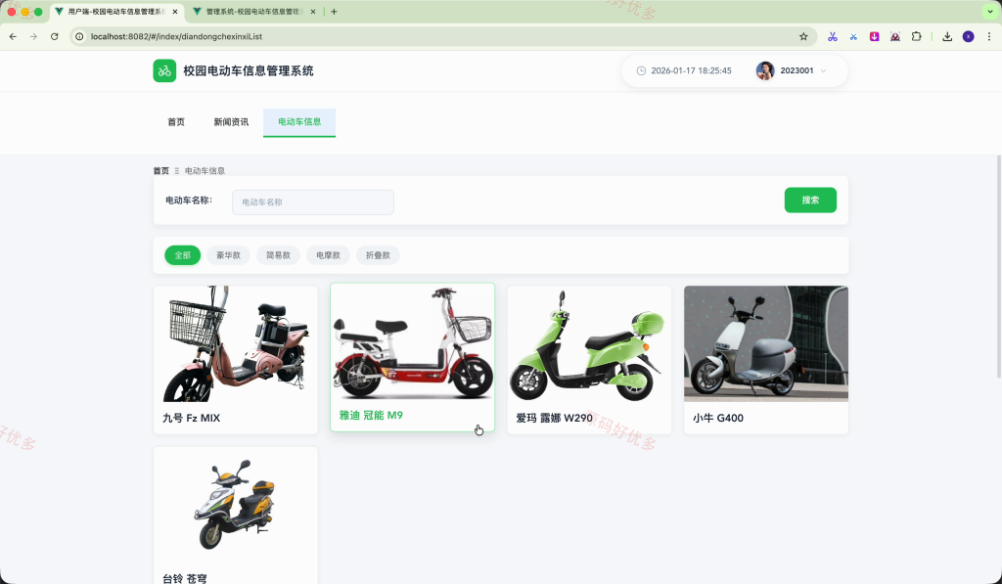1002x584 pixels.
Task: Click the green bicycle logo icon
Action: pos(164,71)
